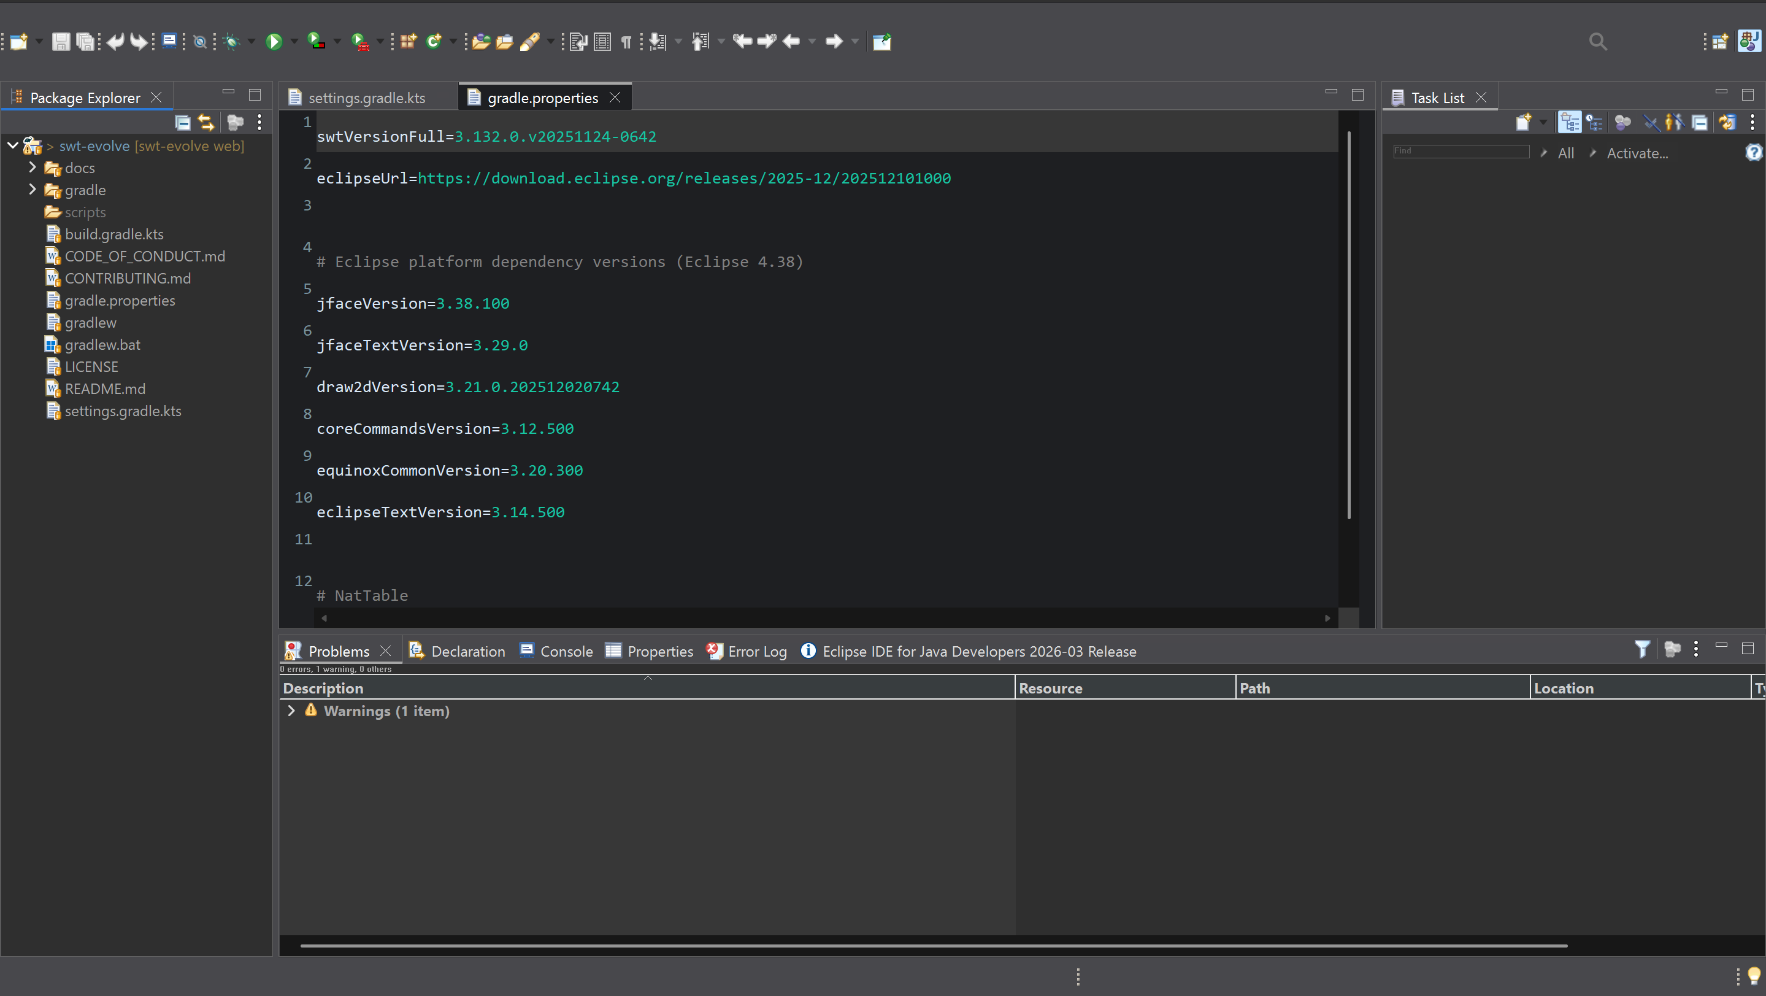Open the Back history dropdown arrow

coord(812,42)
